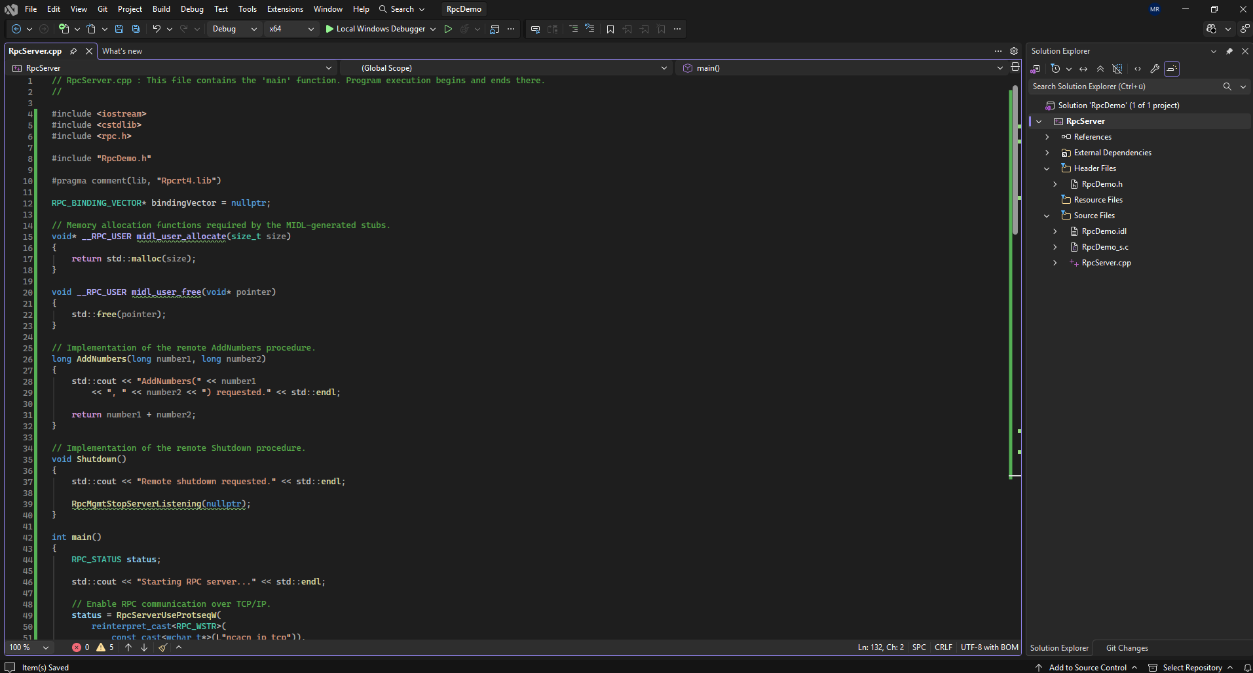
Task: Open the Debug menu
Action: (x=192, y=9)
